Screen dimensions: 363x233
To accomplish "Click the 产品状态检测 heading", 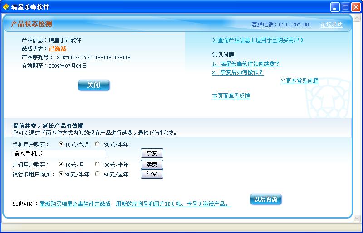I will click(31, 24).
